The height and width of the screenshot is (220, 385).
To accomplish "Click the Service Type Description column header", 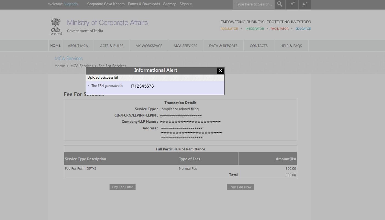I will (x=121, y=159).
